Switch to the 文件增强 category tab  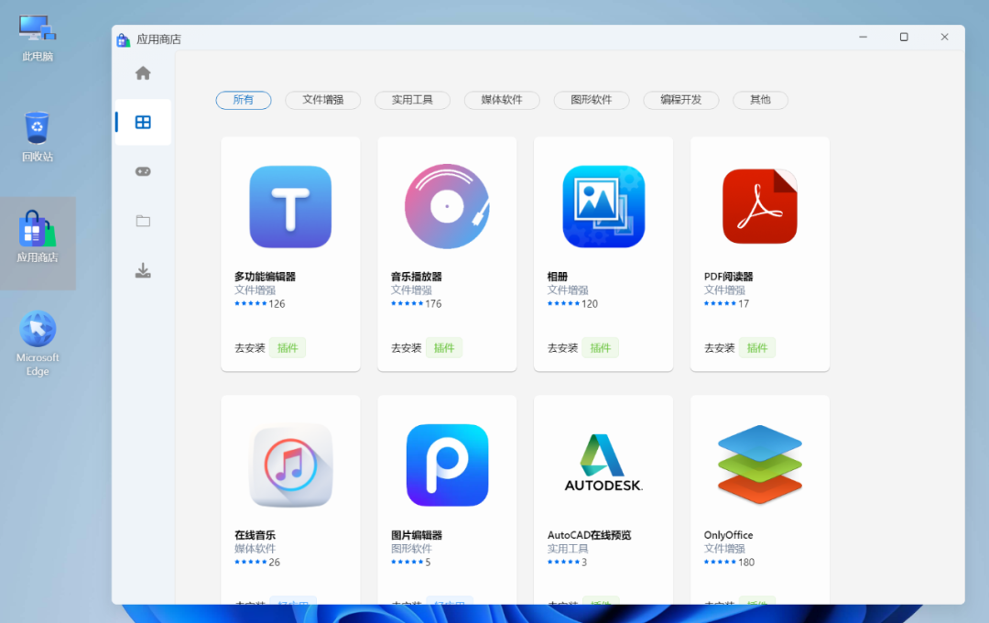[322, 101]
